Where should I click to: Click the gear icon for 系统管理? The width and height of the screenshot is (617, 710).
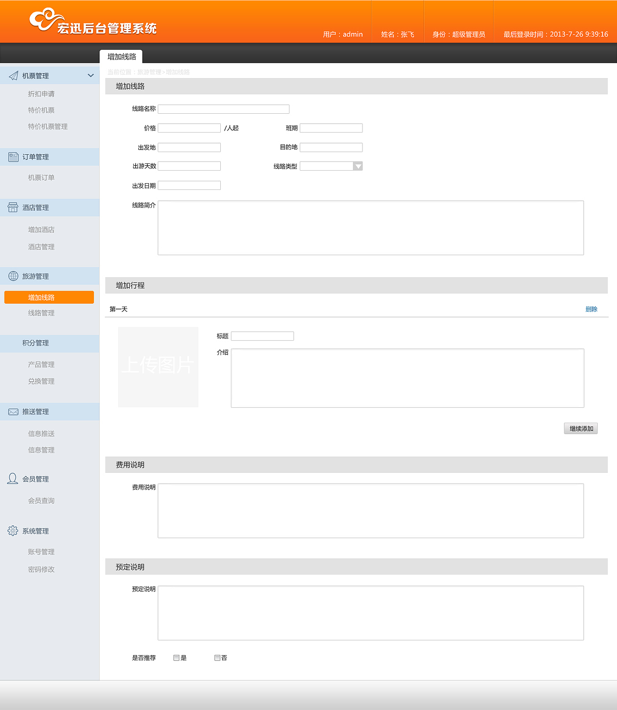click(x=13, y=531)
